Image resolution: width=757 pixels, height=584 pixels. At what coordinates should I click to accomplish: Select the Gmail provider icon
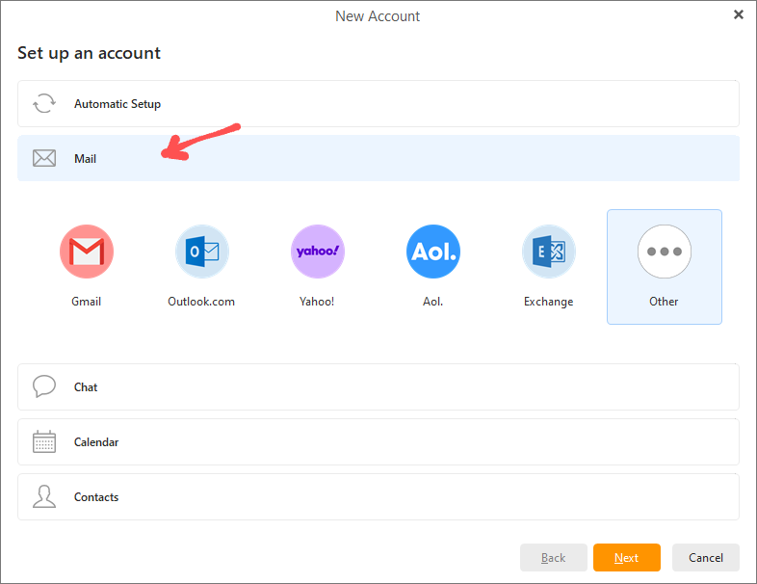coord(87,252)
